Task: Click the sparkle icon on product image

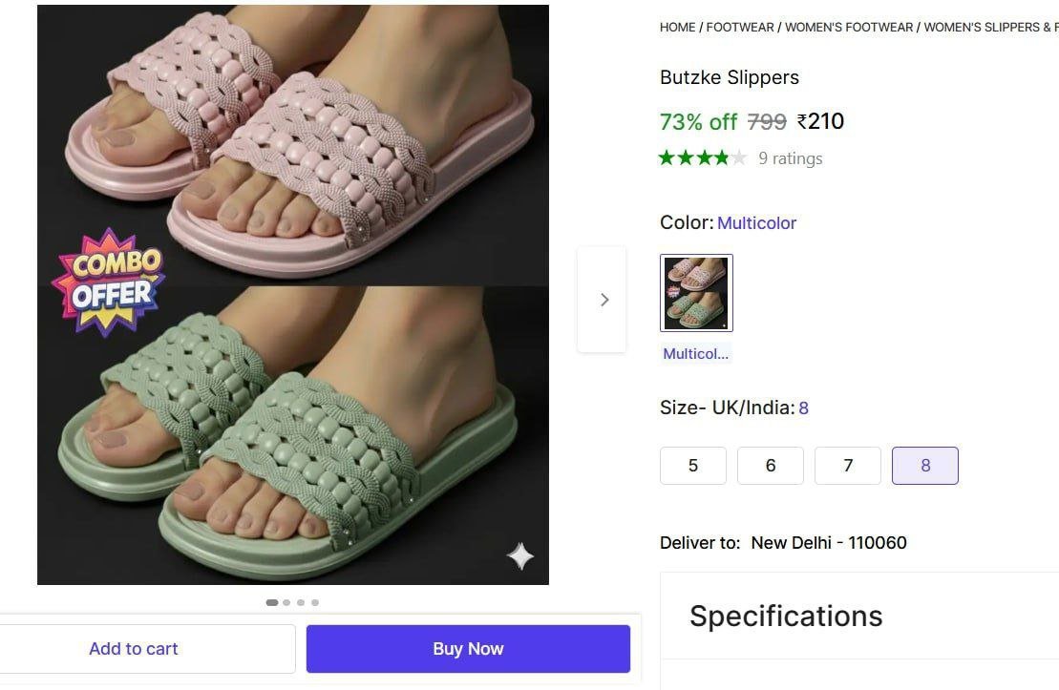Action: 520,555
